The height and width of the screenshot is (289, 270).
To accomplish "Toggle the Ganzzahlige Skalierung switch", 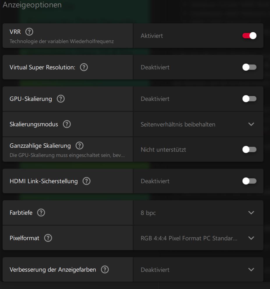I will [x=249, y=149].
